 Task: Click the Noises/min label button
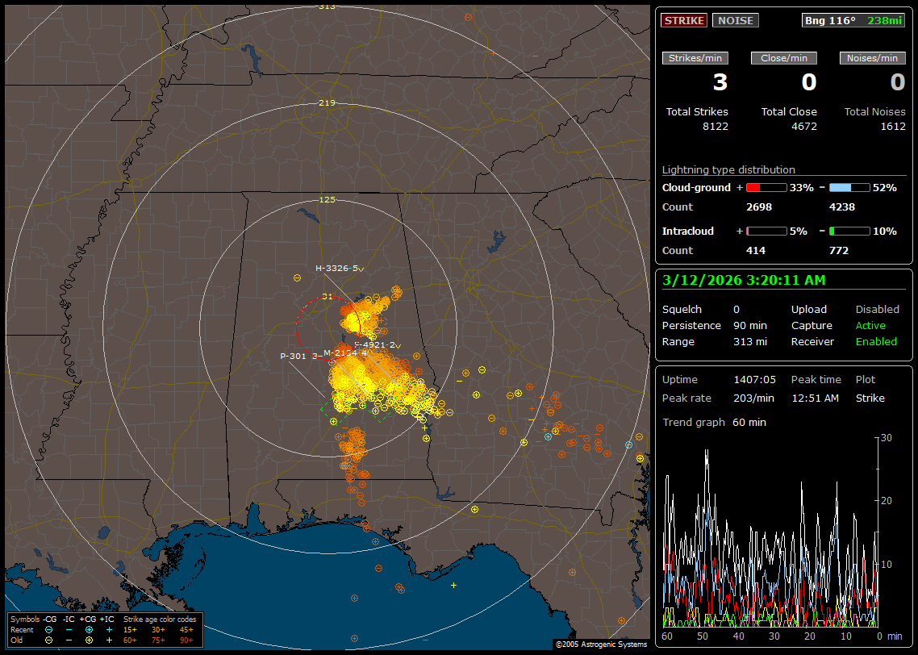[x=872, y=58]
